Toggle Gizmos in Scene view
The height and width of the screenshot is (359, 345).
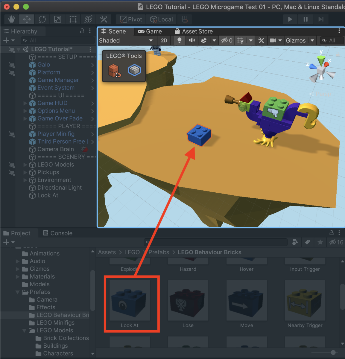(296, 40)
